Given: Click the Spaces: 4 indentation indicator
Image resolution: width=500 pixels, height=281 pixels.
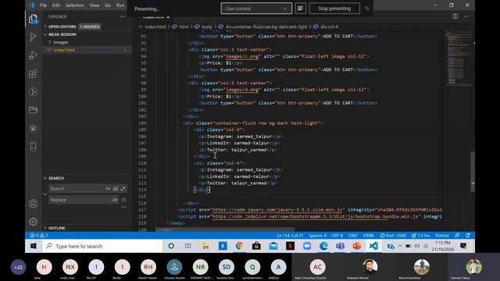Looking at the screenshot, I should coord(317,236).
